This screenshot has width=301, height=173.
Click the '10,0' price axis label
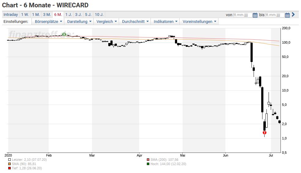click(x=285, y=90)
